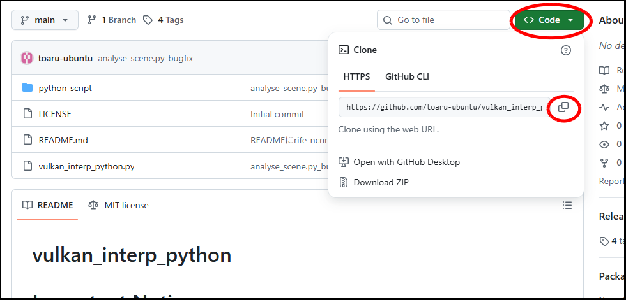Open the vulkan_interp_python.py file
This screenshot has width=626, height=300.
[x=86, y=166]
